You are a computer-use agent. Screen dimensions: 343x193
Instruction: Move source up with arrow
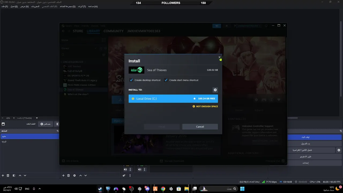tap(80, 176)
